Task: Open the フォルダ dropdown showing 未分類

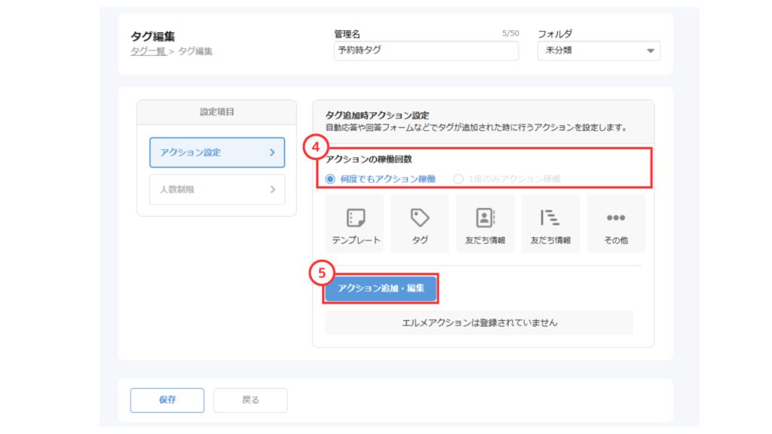Action: tap(599, 51)
